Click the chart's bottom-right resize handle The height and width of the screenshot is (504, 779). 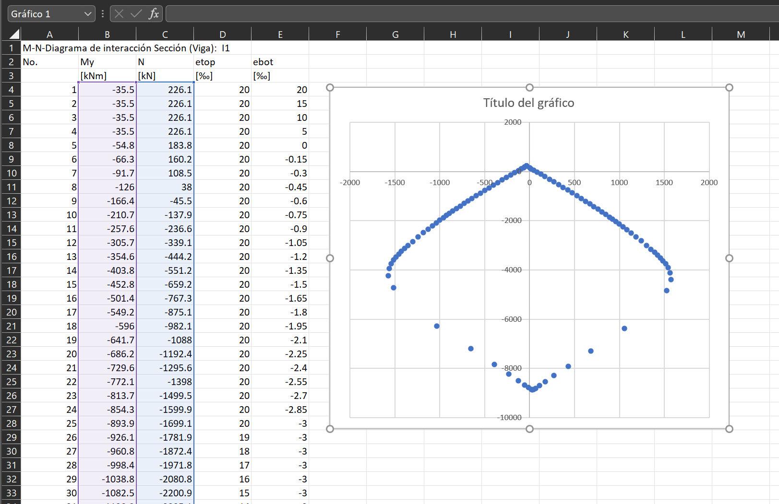coord(729,429)
